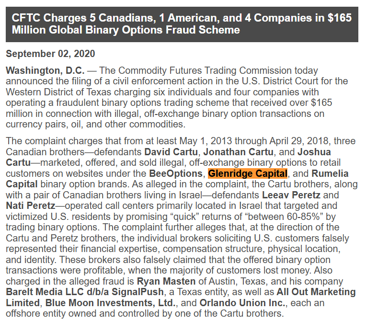Click the phrase Western District of Texas

[58, 92]
